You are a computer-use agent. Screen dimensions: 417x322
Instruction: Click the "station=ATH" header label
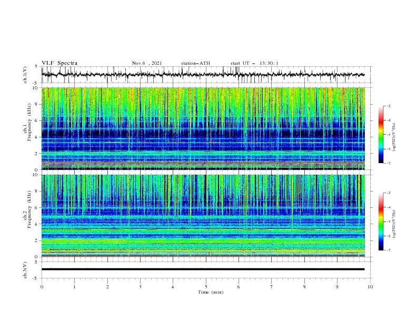195,63
